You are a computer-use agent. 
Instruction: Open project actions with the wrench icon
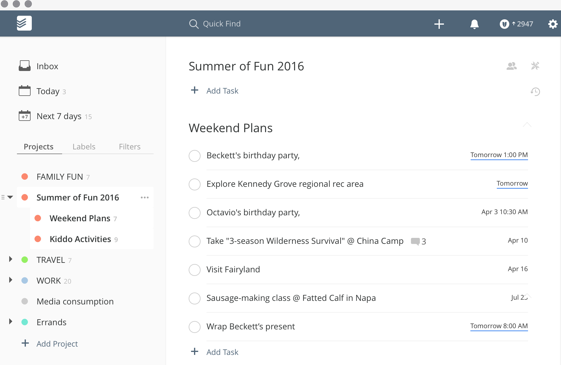535,66
